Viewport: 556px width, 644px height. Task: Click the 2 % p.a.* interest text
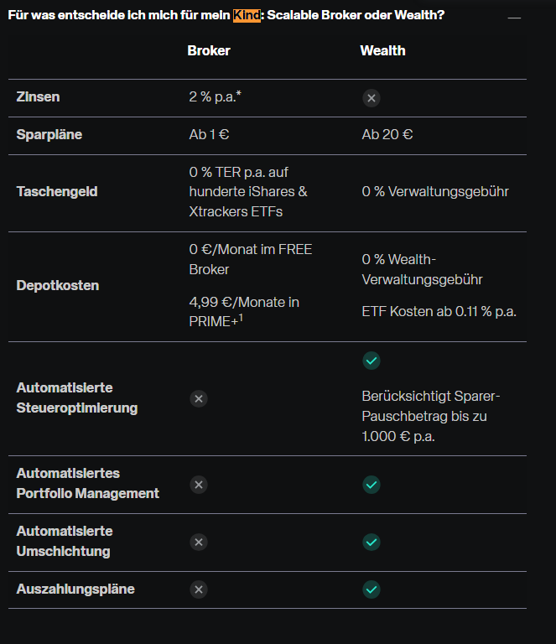[x=216, y=97]
